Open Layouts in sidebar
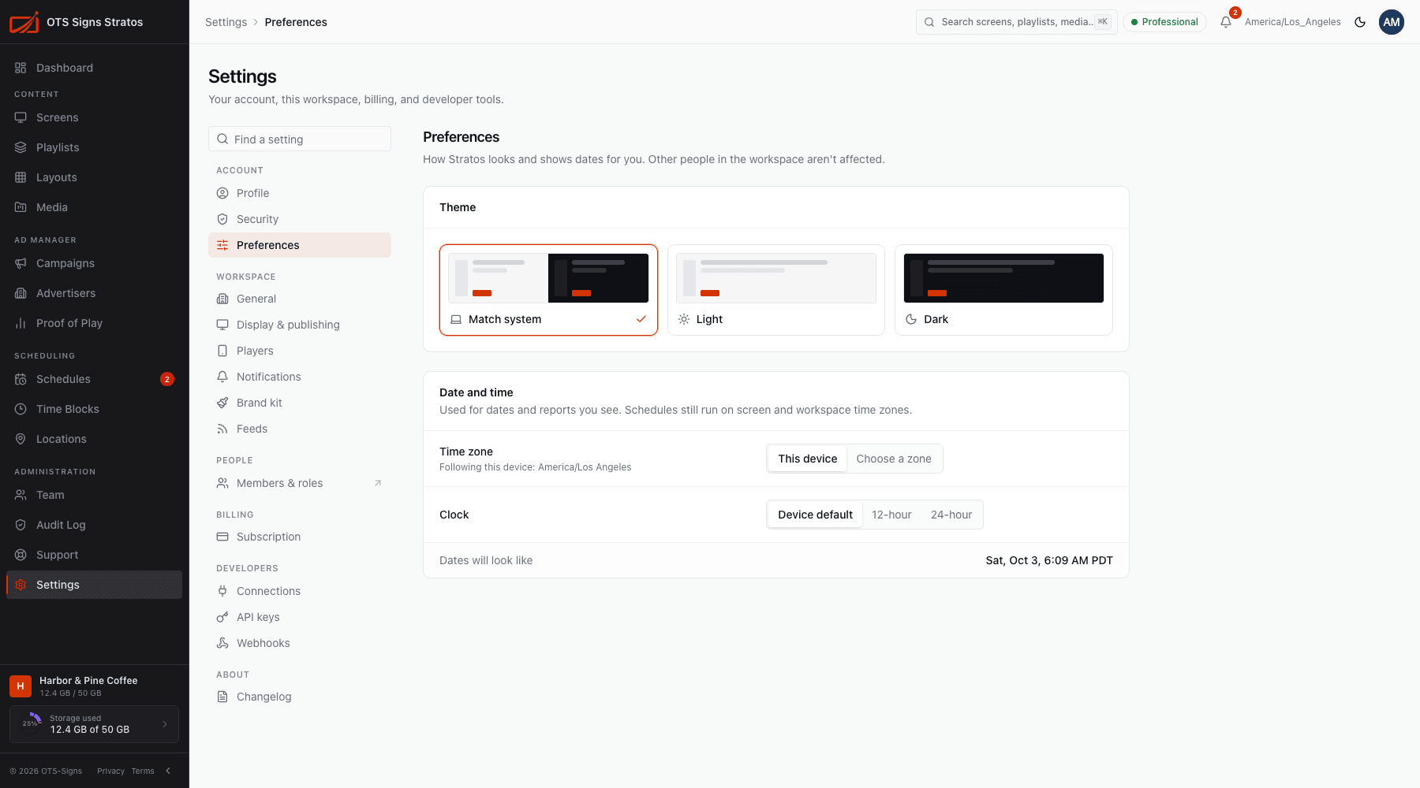1420x788 pixels. [94, 177]
